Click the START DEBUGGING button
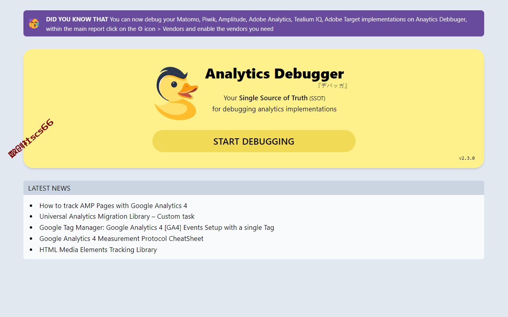This screenshot has width=508, height=317. 254,141
